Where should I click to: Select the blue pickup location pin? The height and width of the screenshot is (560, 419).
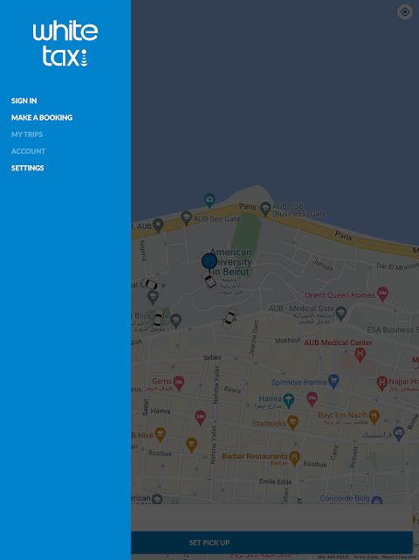coord(209,261)
